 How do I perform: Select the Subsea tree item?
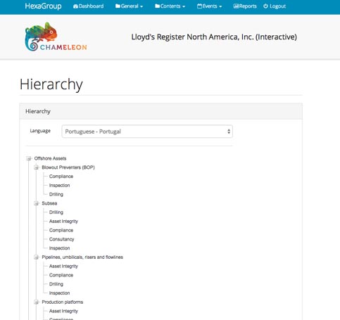[x=49, y=203]
